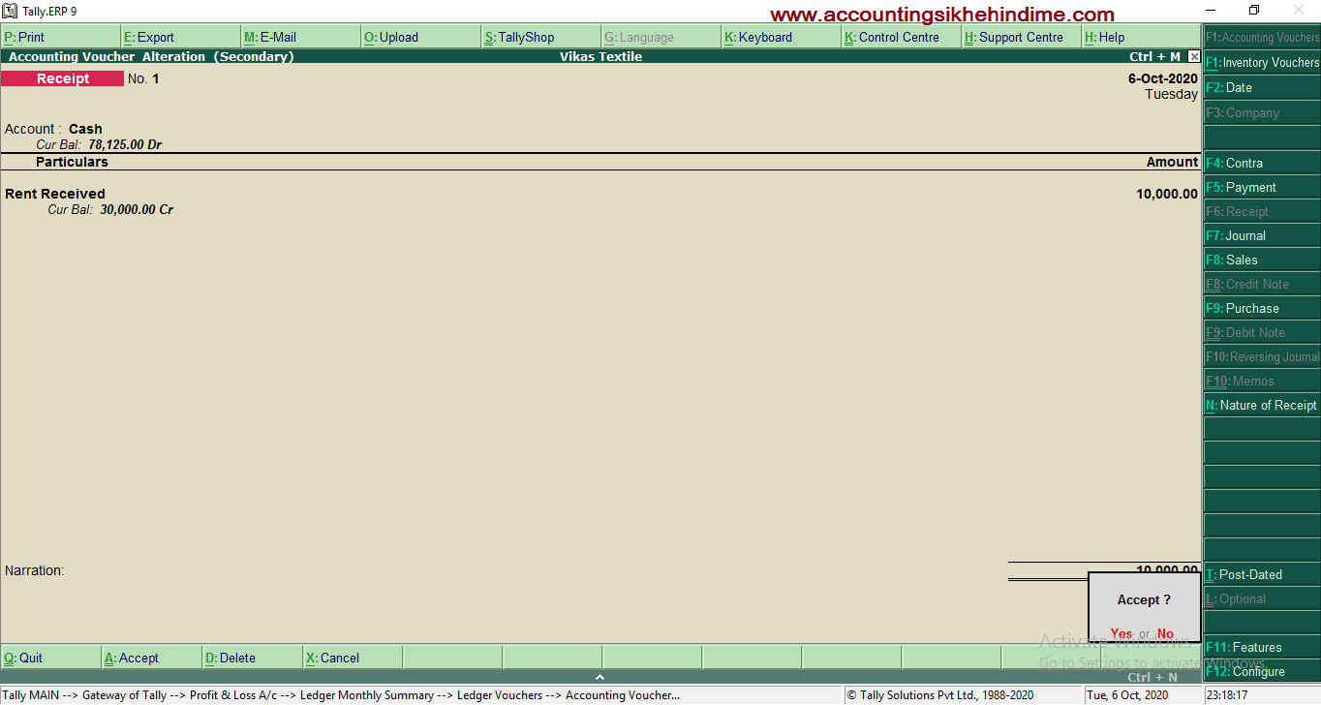Select the Rent Received ledger entry
The height and width of the screenshot is (705, 1321).
click(x=55, y=194)
